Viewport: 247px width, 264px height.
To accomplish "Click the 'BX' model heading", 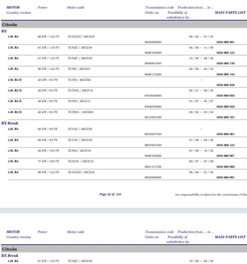I will 4,31.
